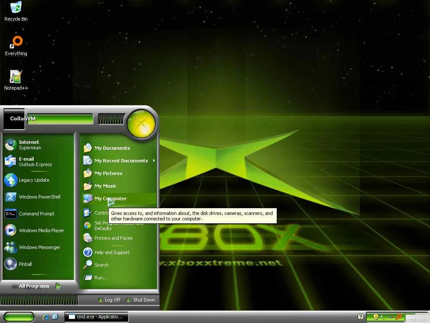
Task: Click the CollabVM user picture
Action: coord(14,119)
